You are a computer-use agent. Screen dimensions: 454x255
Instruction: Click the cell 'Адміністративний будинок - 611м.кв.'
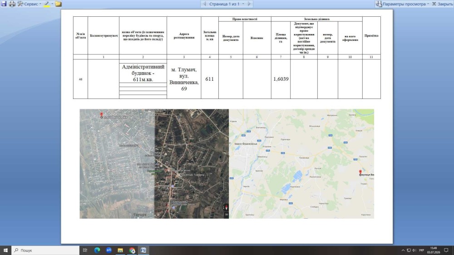[143, 73]
